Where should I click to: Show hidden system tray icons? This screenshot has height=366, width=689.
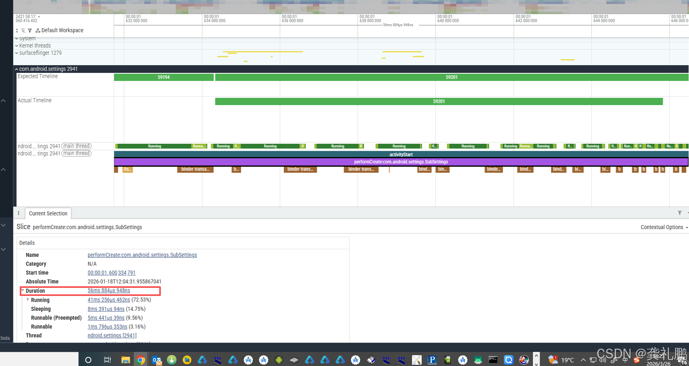coord(583,360)
